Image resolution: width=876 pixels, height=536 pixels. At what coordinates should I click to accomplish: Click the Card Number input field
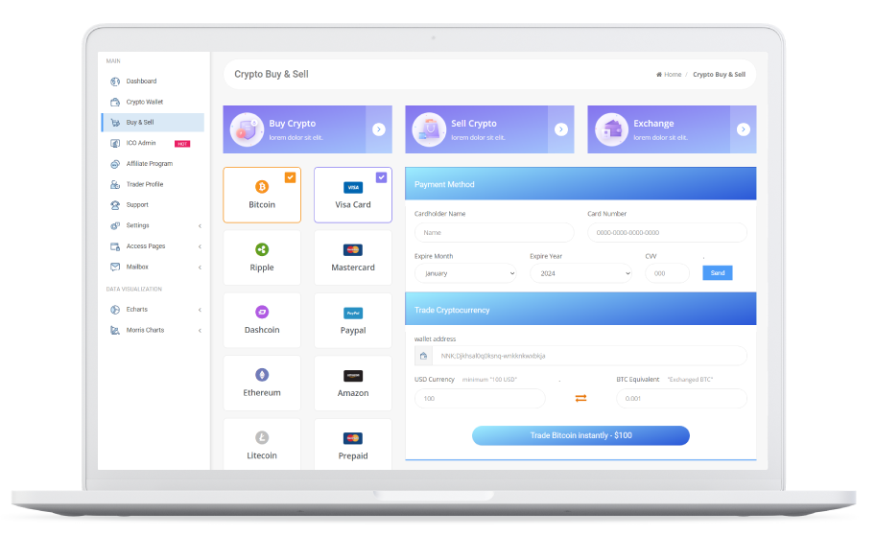click(667, 233)
